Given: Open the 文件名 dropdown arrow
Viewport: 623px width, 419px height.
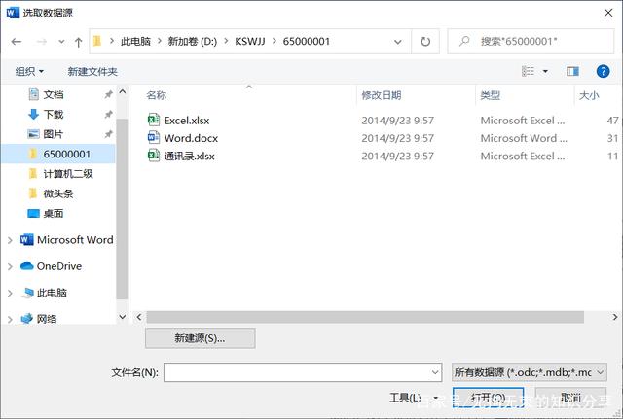Looking at the screenshot, I should pyautogui.click(x=435, y=372).
